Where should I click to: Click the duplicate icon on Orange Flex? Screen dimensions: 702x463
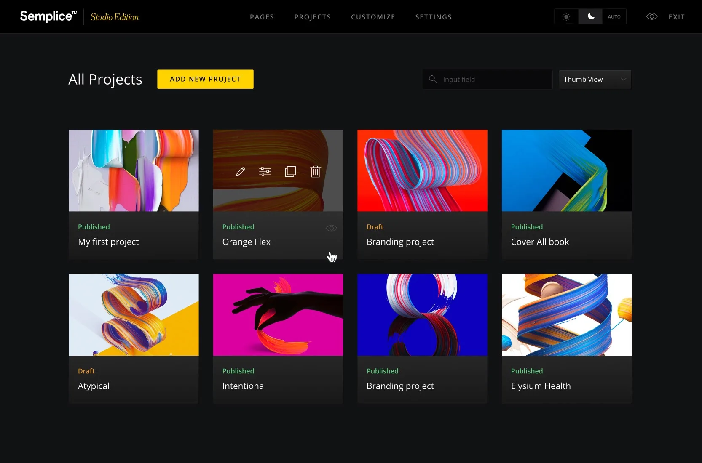tap(290, 171)
